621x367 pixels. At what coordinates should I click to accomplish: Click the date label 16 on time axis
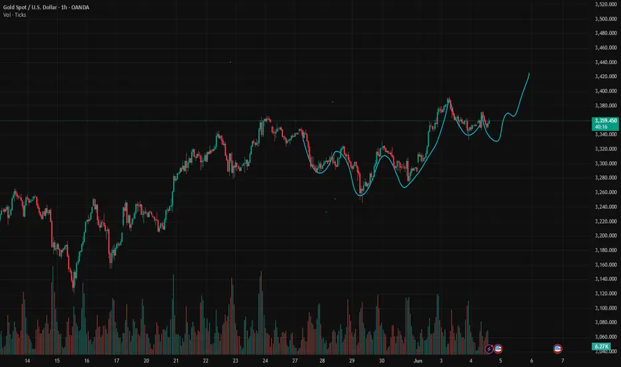[87, 360]
